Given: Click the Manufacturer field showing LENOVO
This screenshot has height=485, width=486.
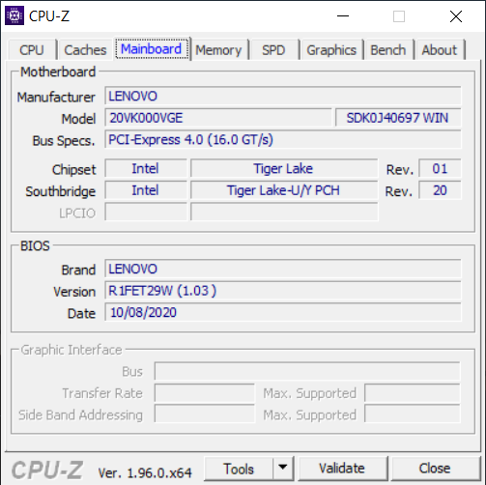Looking at the screenshot, I should pos(283,96).
